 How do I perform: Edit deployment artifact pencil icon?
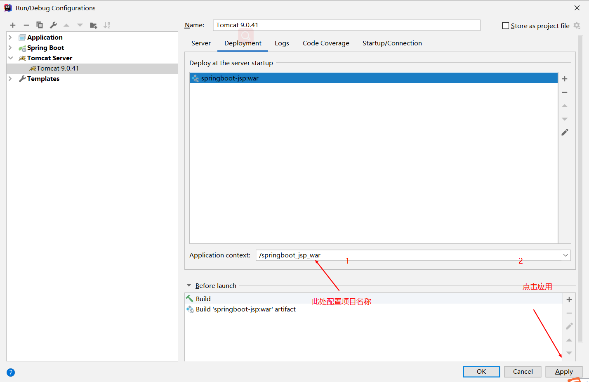pyautogui.click(x=565, y=132)
